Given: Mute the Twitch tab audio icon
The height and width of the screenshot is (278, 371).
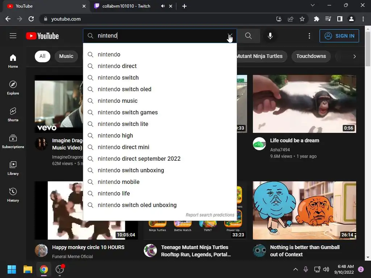Looking at the screenshot, I should [163, 6].
